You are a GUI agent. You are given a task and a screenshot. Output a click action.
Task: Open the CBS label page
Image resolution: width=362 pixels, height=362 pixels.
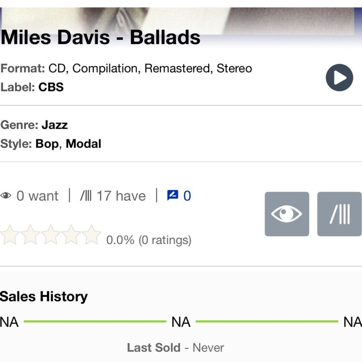coord(51,87)
